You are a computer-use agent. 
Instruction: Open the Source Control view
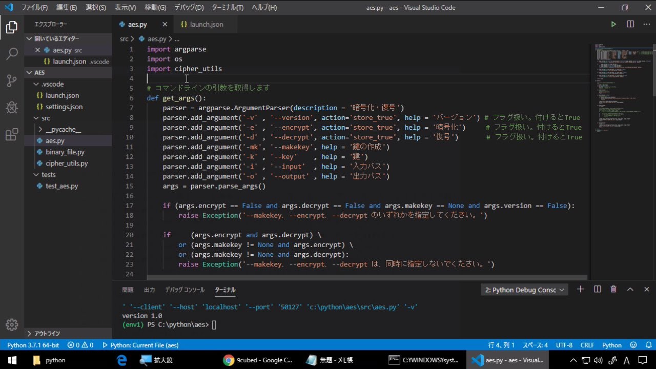[x=12, y=80]
